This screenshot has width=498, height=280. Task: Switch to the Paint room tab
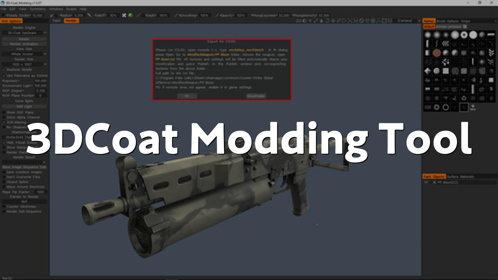pyautogui.click(x=56, y=21)
